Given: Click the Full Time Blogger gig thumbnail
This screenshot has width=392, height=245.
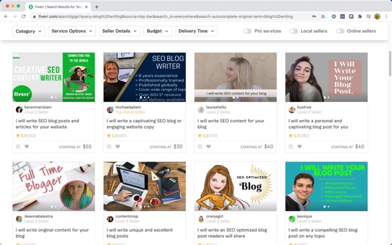Looking at the screenshot, I should [x=53, y=186].
